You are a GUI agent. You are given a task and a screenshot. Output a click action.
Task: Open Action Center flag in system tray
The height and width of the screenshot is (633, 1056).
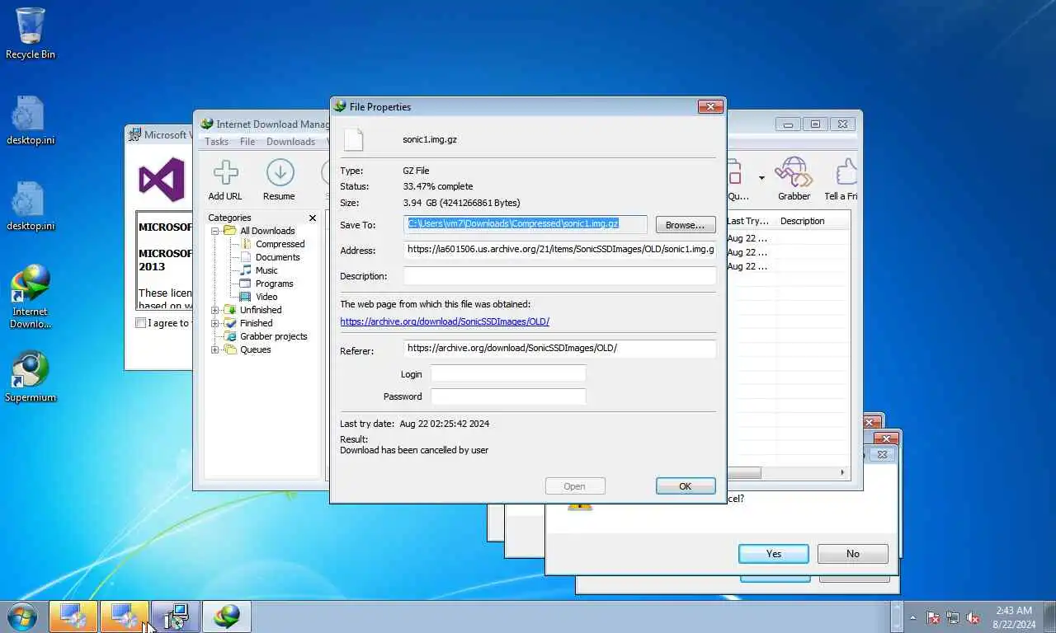pos(933,617)
